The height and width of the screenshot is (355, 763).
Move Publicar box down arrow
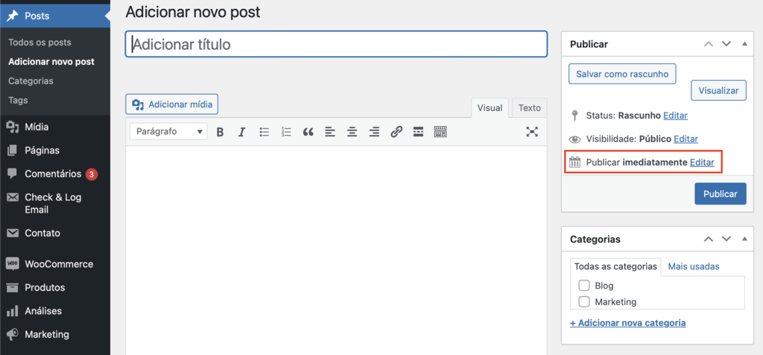726,44
